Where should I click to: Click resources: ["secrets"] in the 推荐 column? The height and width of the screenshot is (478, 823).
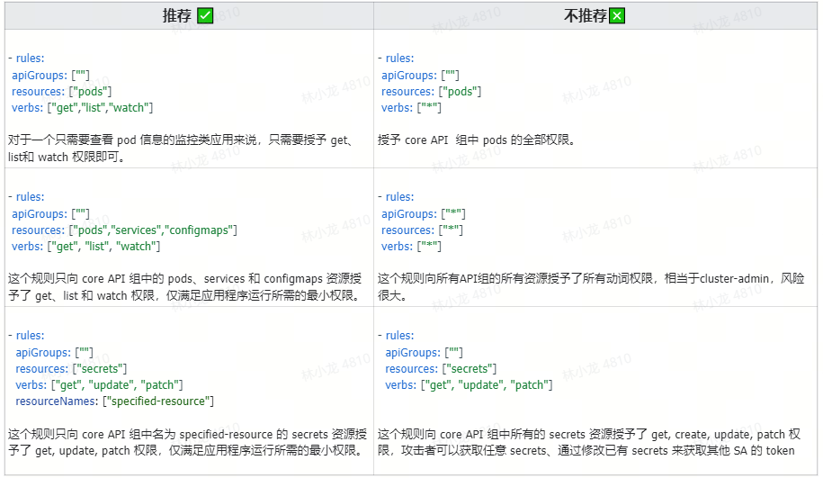(71, 369)
